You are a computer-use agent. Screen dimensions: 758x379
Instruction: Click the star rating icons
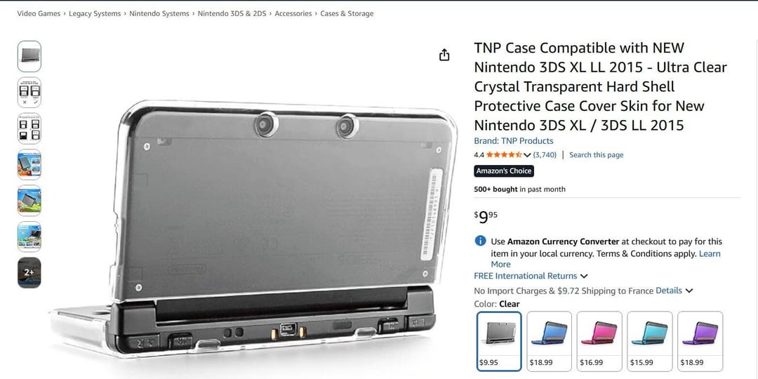[x=504, y=154]
